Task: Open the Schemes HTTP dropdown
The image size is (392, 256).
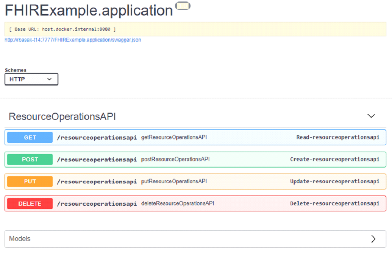Action: 31,79
